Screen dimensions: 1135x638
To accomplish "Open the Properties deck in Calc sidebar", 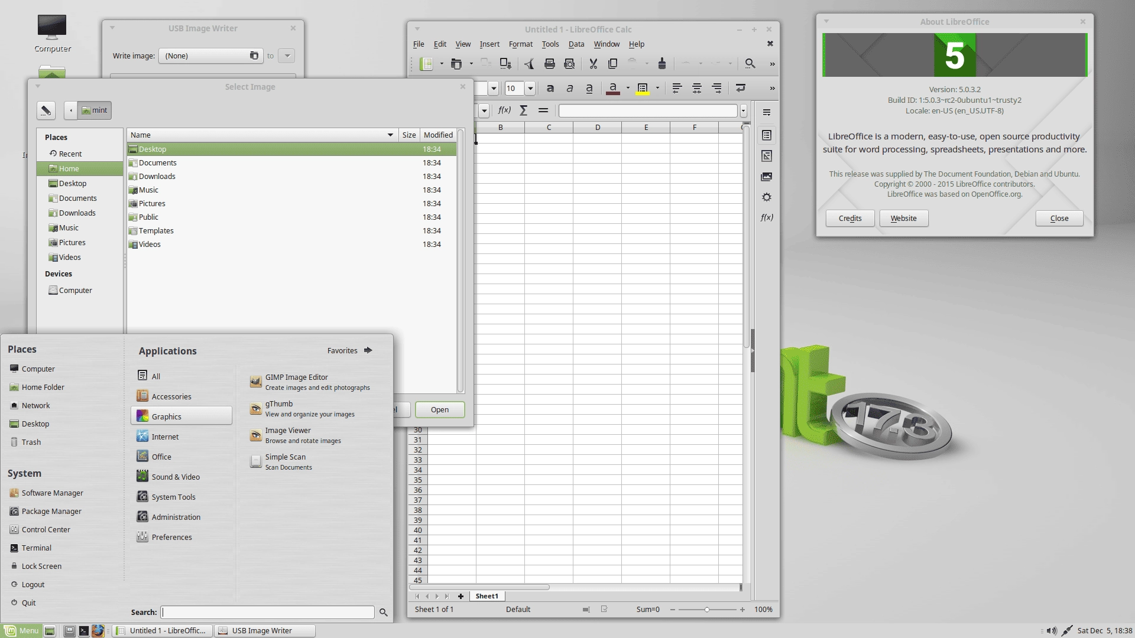I will point(767,135).
